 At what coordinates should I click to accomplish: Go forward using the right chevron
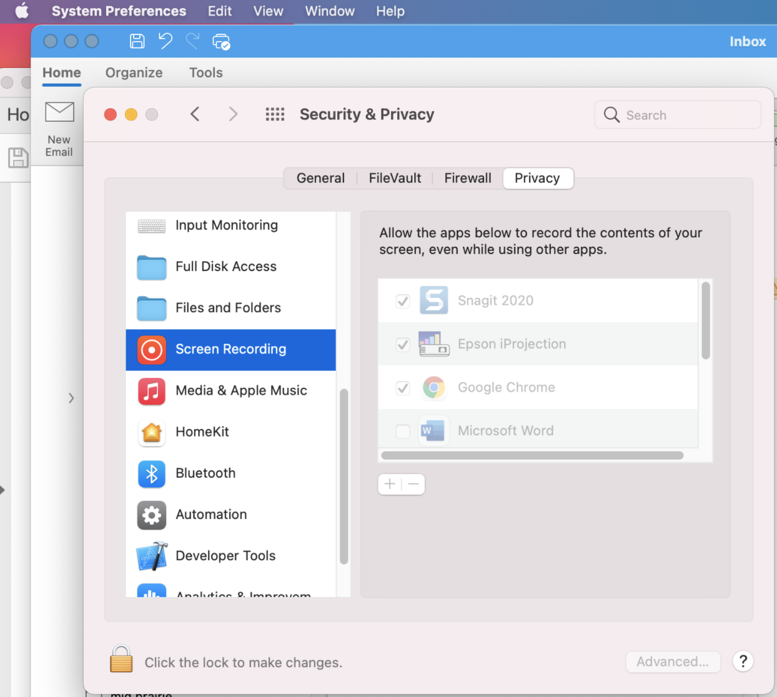pos(233,114)
